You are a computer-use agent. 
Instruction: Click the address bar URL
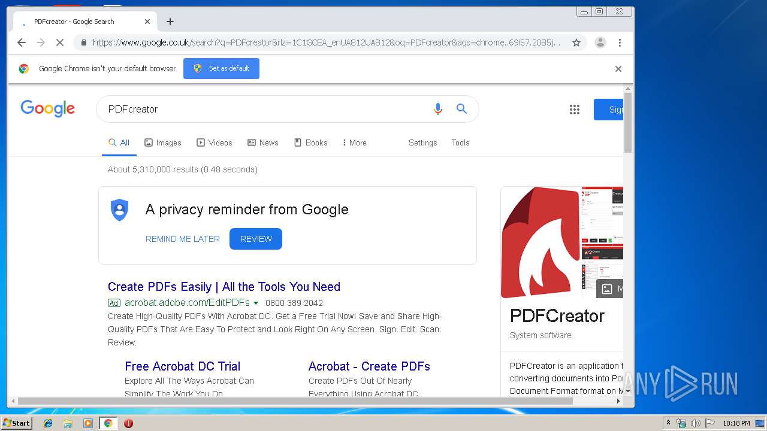coord(327,43)
